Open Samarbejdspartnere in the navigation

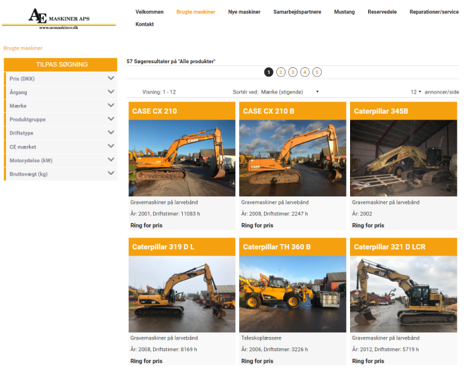(x=297, y=11)
